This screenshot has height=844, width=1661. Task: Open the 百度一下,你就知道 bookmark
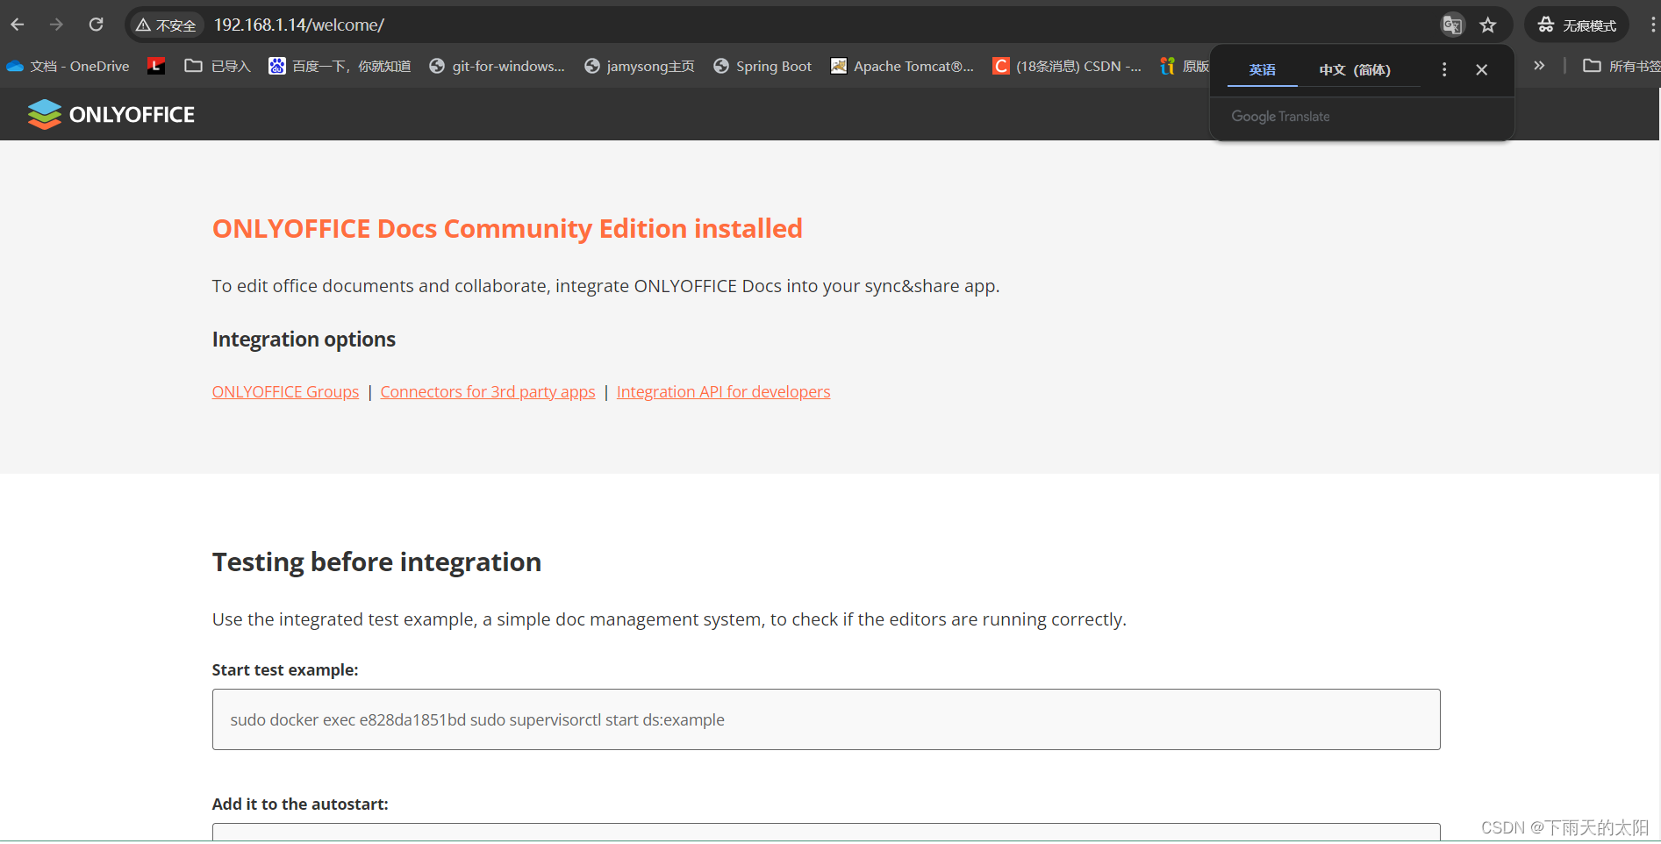(340, 66)
